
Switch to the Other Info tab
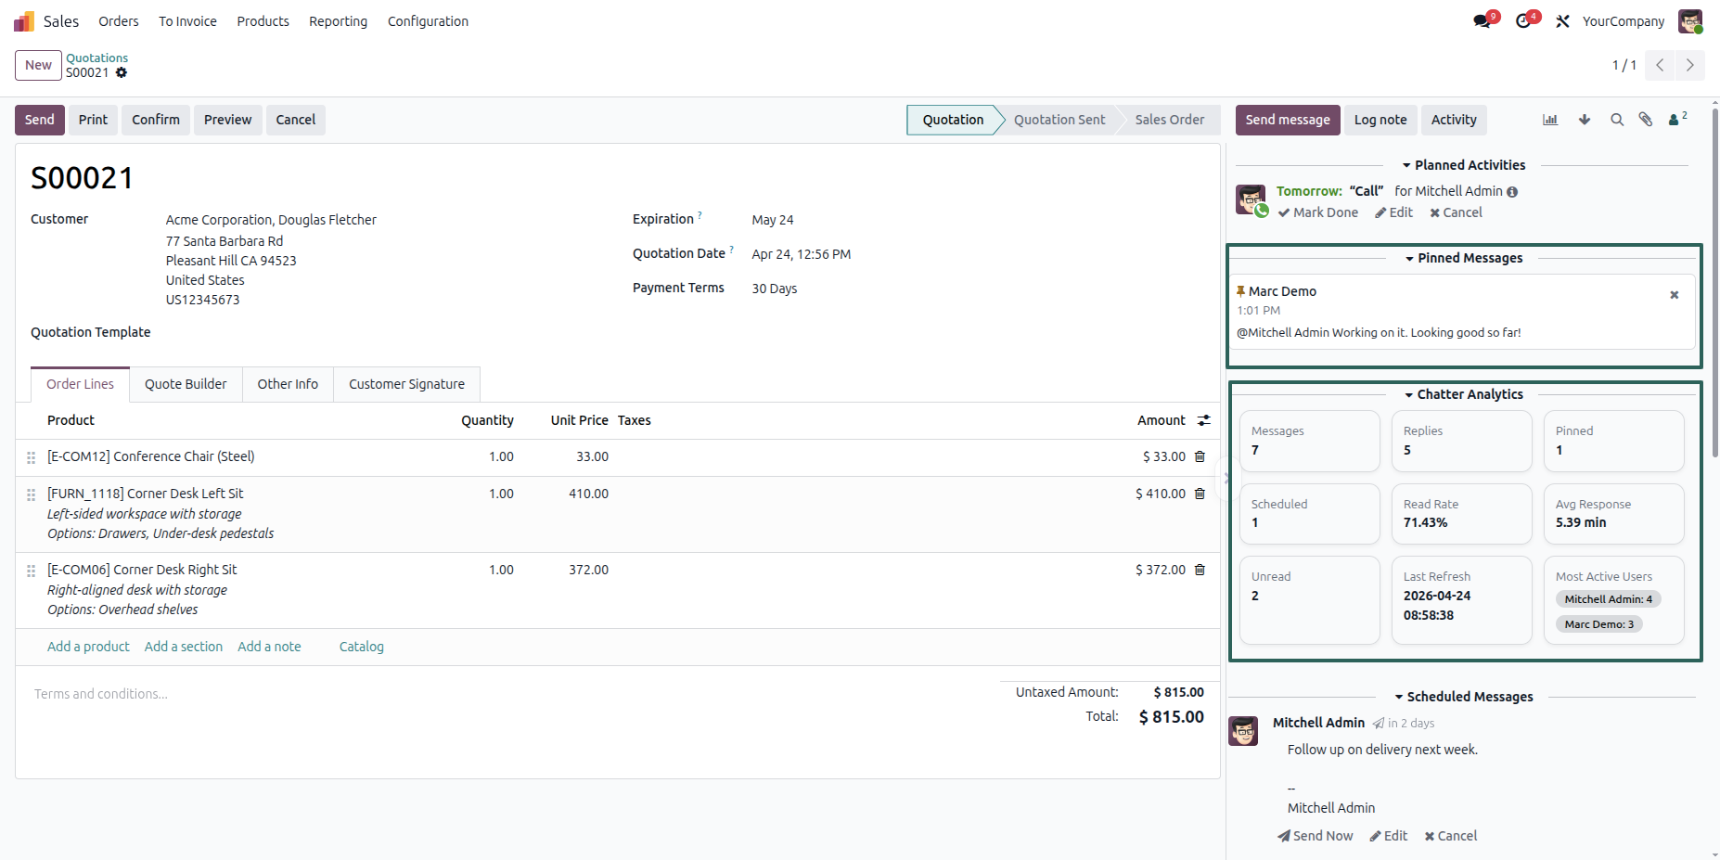click(x=288, y=384)
